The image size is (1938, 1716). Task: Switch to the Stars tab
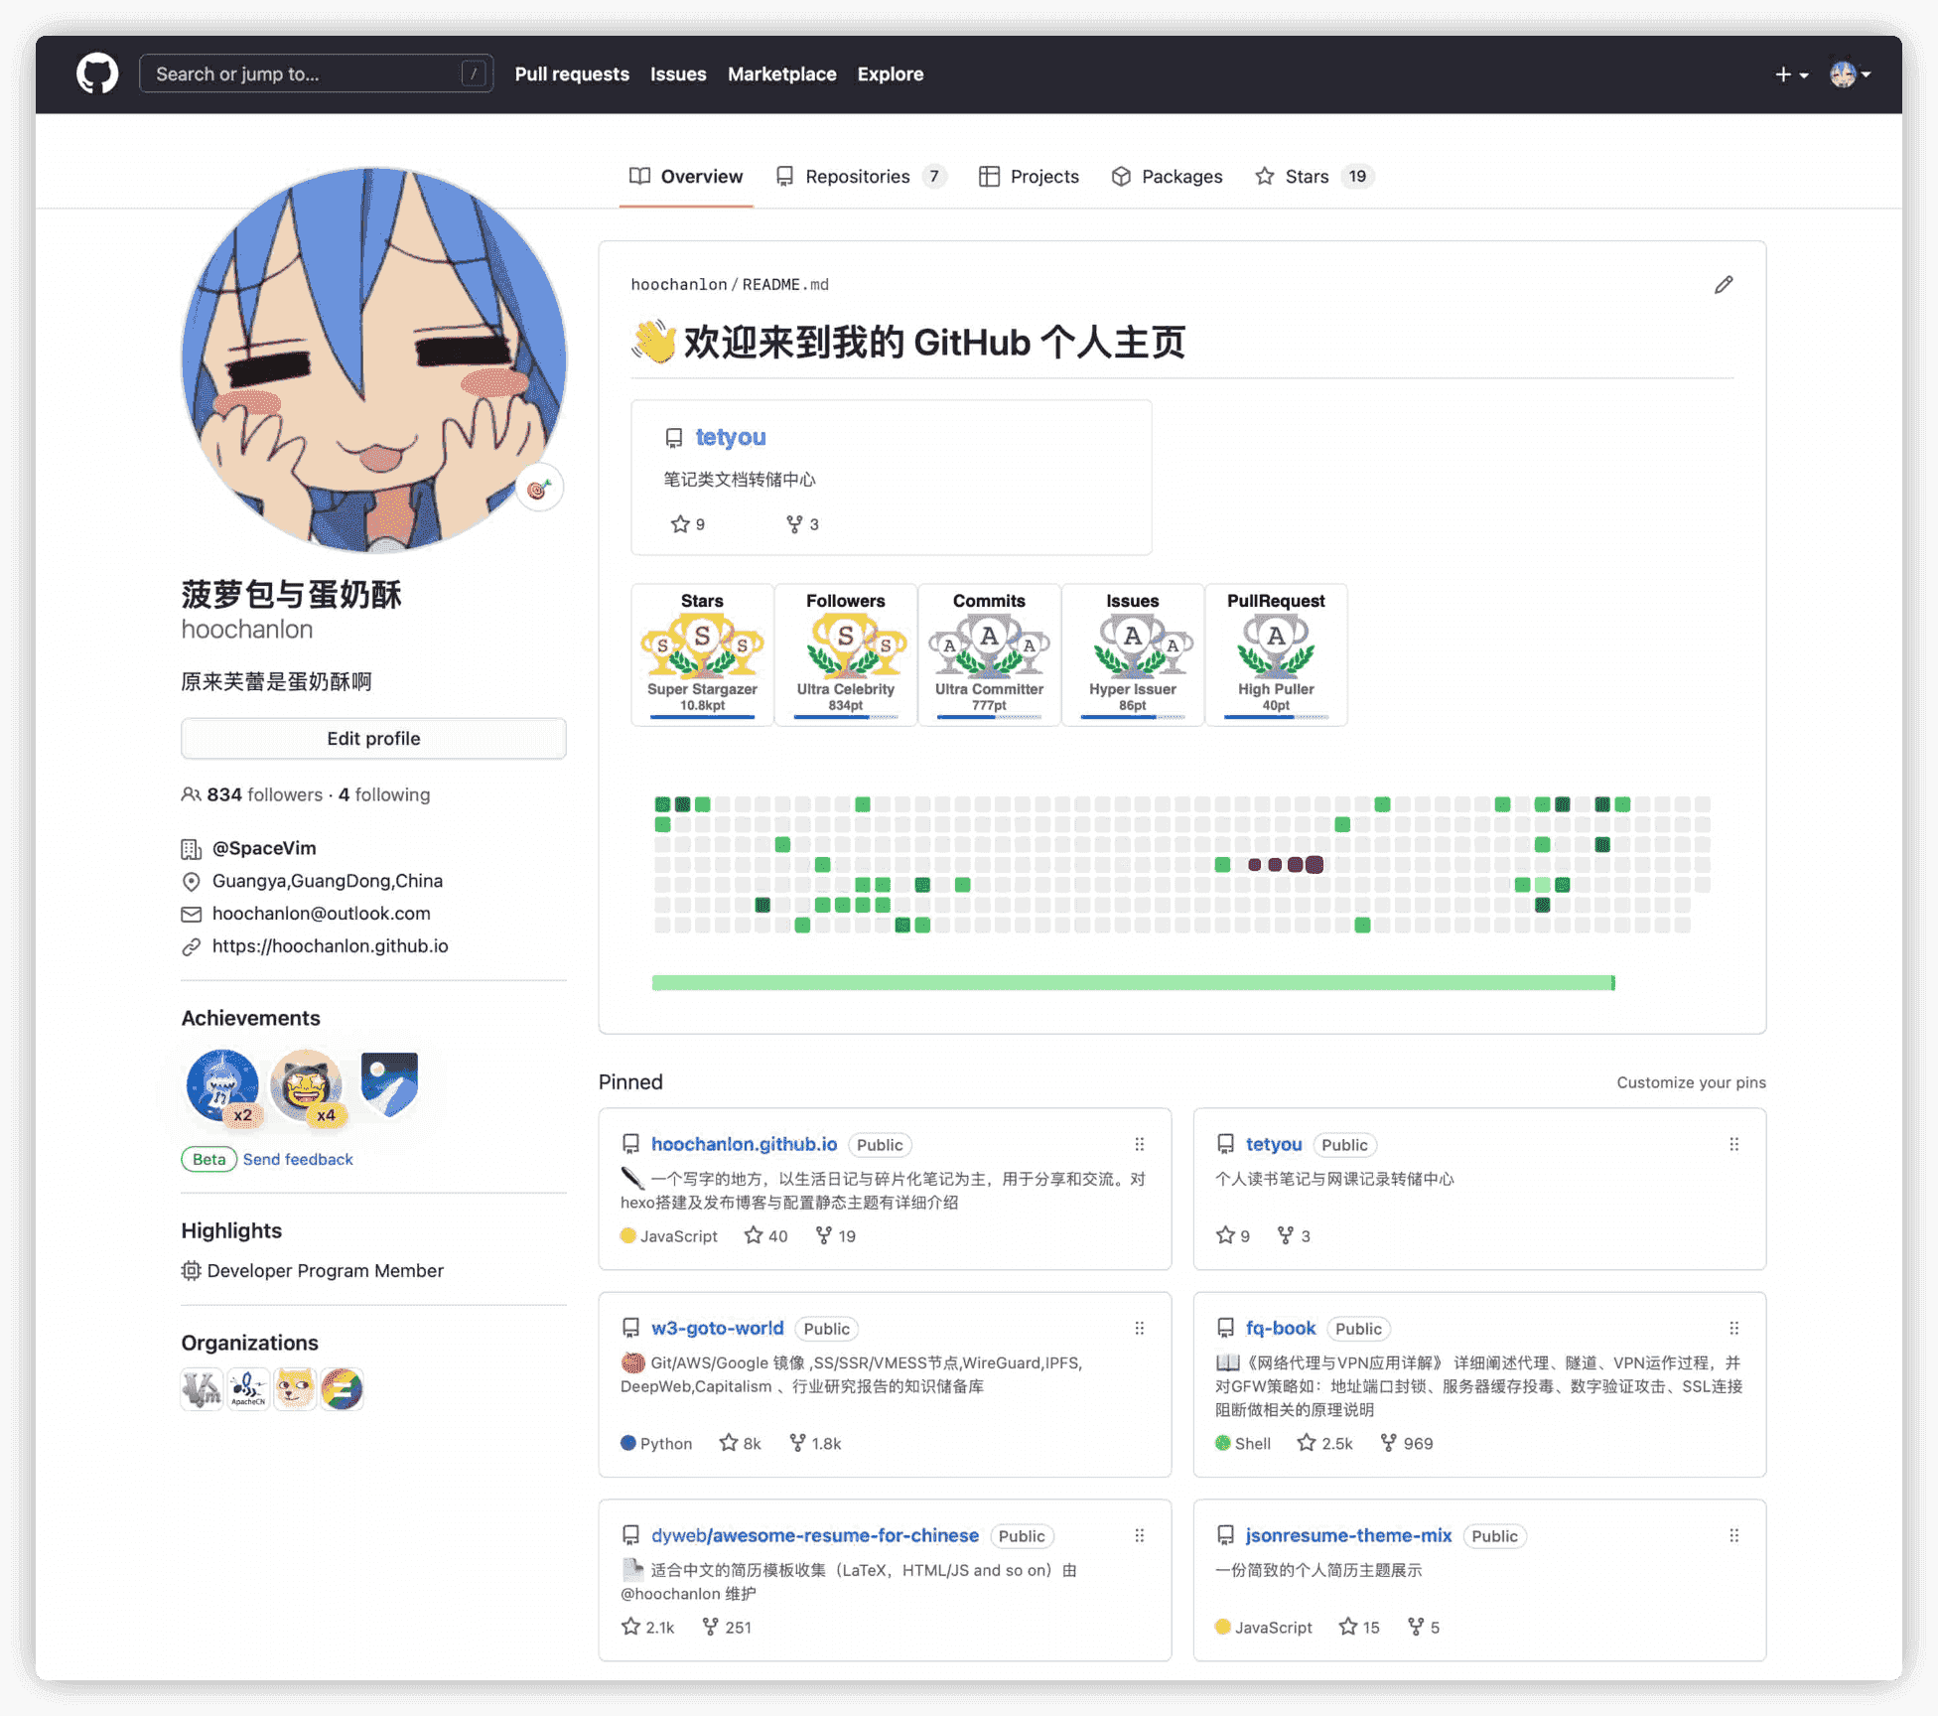coord(1306,177)
